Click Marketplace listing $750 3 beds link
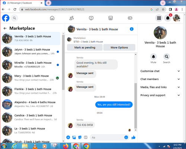Viewport: 186px width, 149px height. click(x=88, y=42)
